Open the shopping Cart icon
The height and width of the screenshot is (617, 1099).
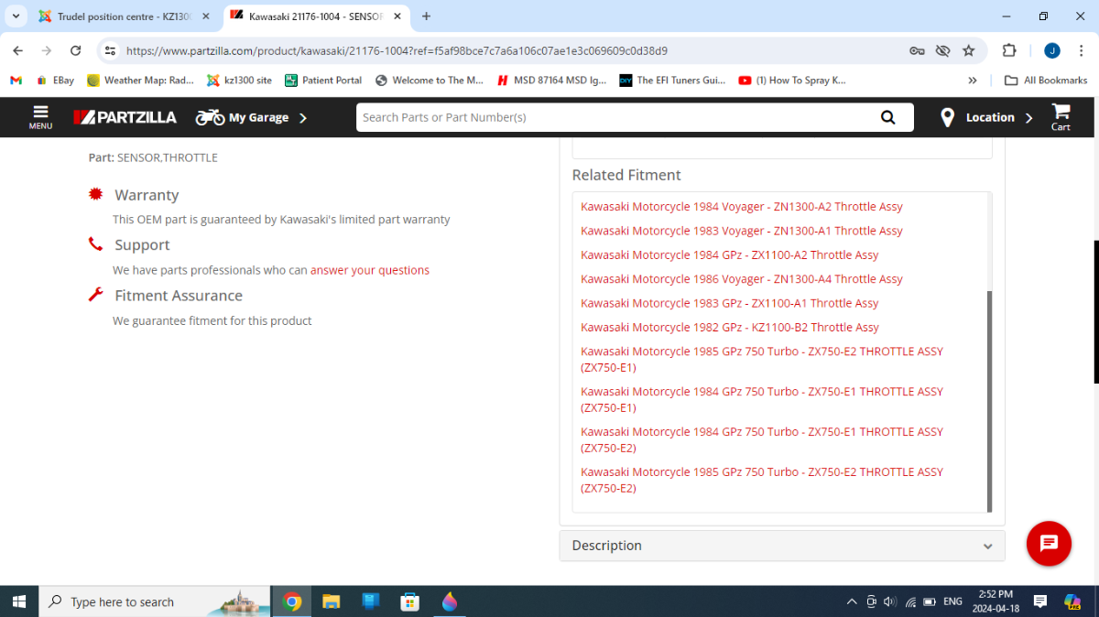(1061, 117)
